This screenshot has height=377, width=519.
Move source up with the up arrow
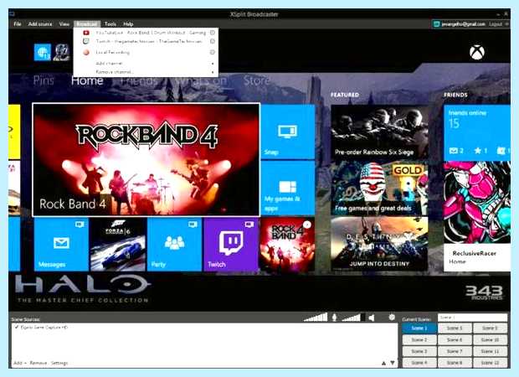point(383,363)
